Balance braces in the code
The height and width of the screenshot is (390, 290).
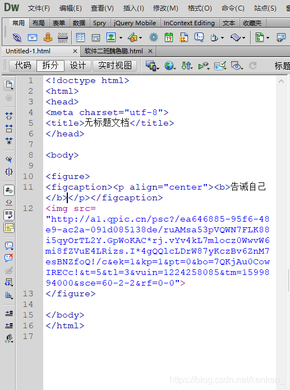(9, 172)
